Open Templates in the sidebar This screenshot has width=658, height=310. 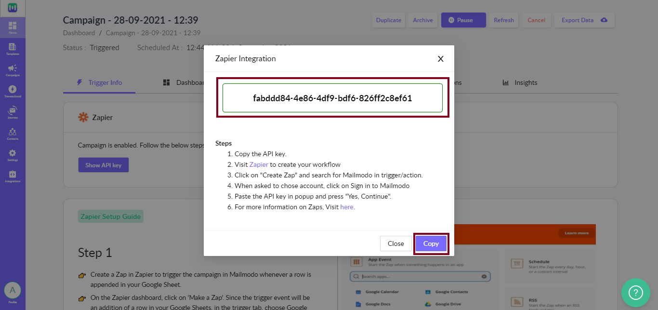pyautogui.click(x=13, y=49)
